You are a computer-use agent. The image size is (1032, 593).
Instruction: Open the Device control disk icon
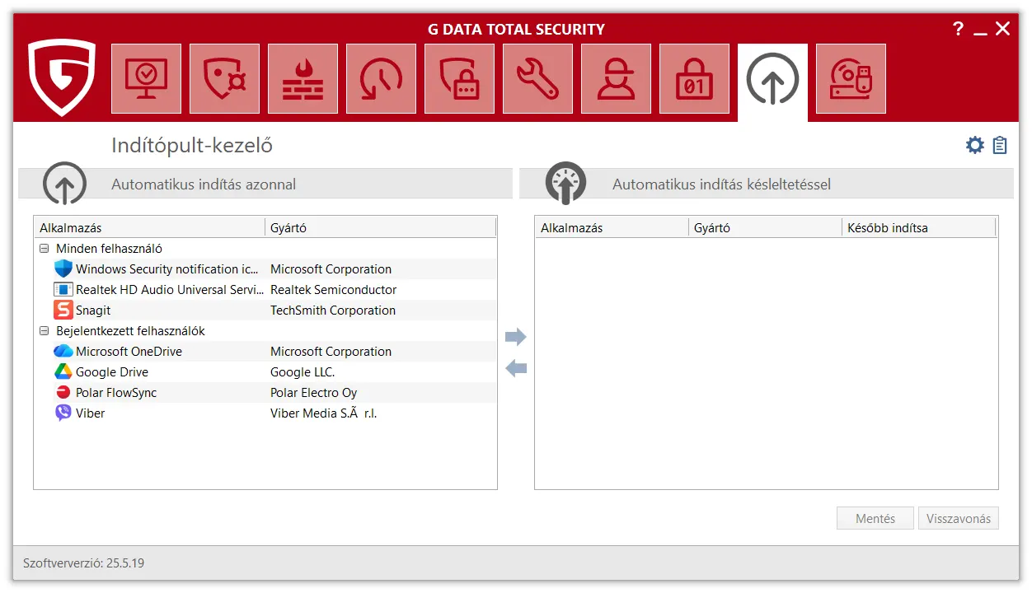pos(851,79)
